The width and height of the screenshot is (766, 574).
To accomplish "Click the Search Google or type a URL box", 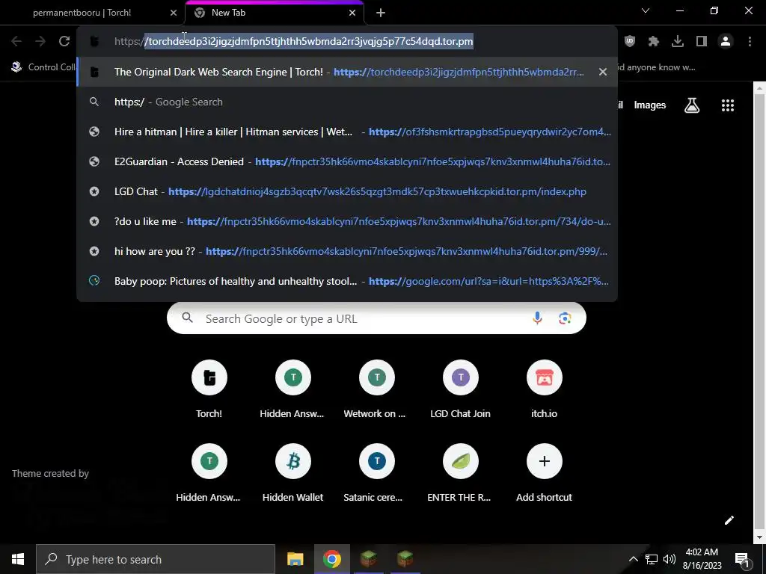I will [376, 318].
